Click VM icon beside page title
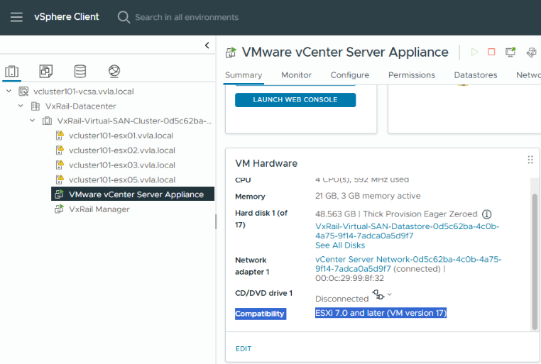The image size is (541, 364). pos(231,53)
